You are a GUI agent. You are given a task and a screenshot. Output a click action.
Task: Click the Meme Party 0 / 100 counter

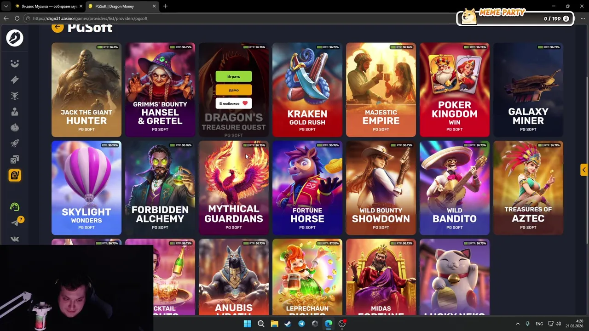556,19
